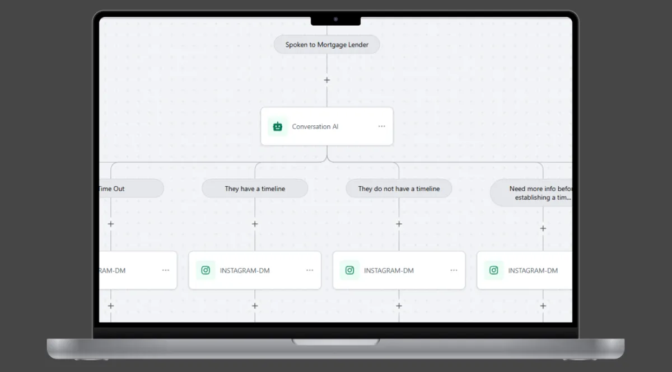Add step below Spoken to Mortgage Lender
672x372 pixels.
[327, 80]
